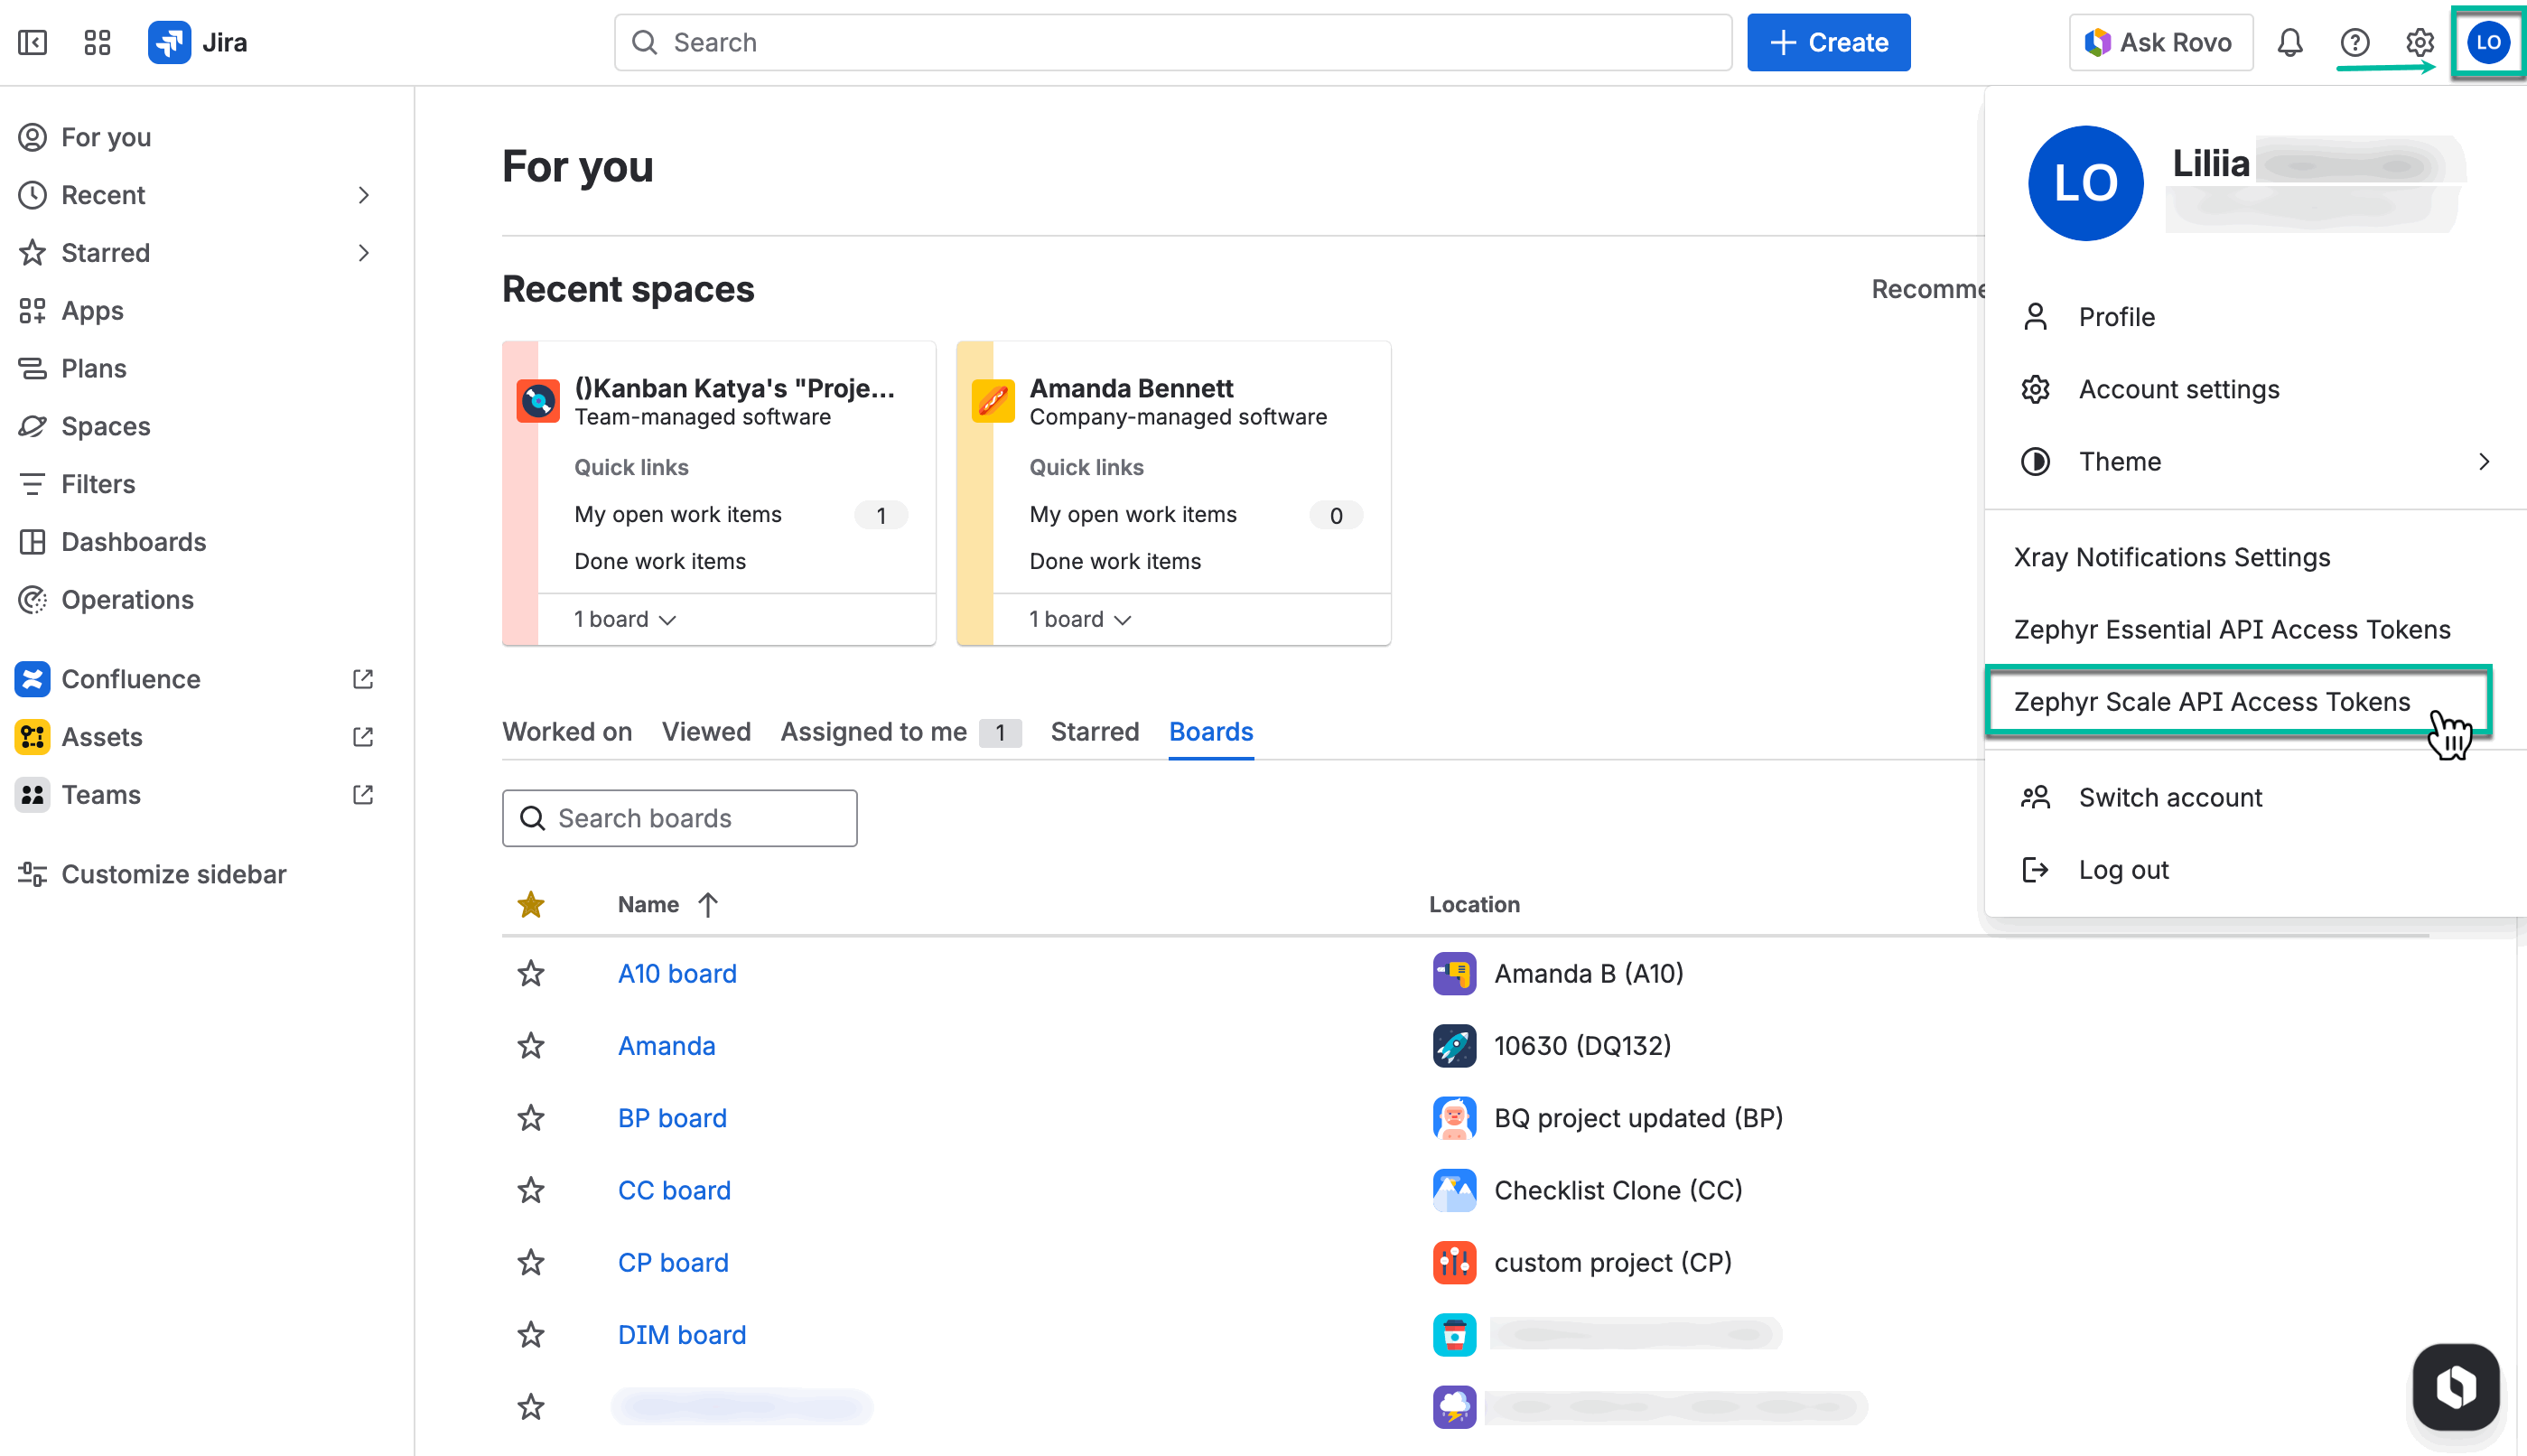
Task: Open the Confluence app link in sidebar
Action: tap(130, 679)
